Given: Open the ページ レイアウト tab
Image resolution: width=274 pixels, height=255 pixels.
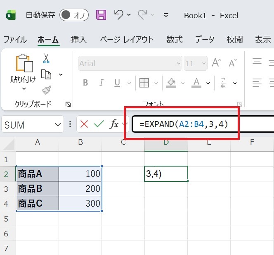Looking at the screenshot, I should click(127, 40).
